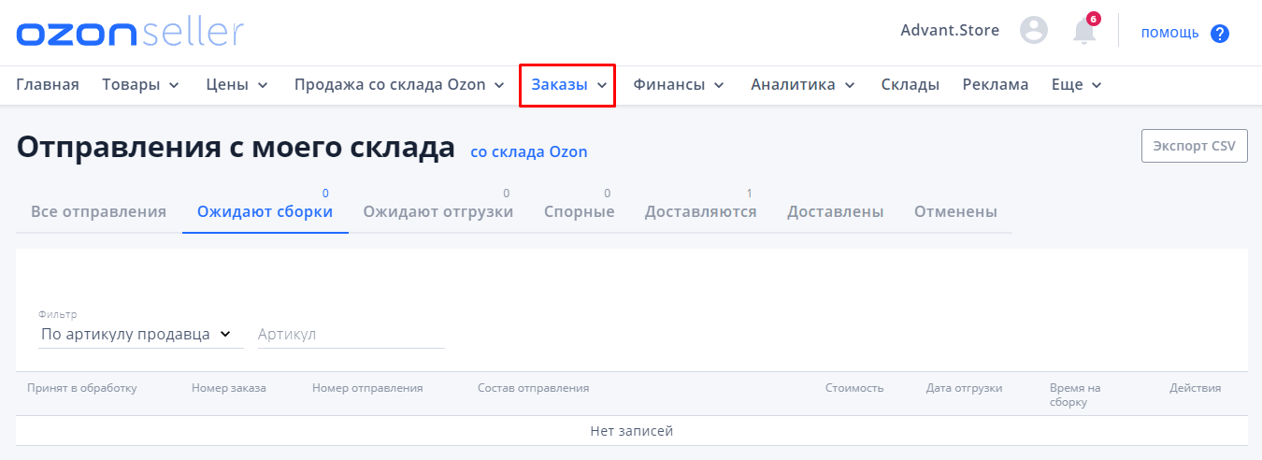The height and width of the screenshot is (460, 1262).
Task: Click the help question mark icon
Action: tap(1219, 34)
